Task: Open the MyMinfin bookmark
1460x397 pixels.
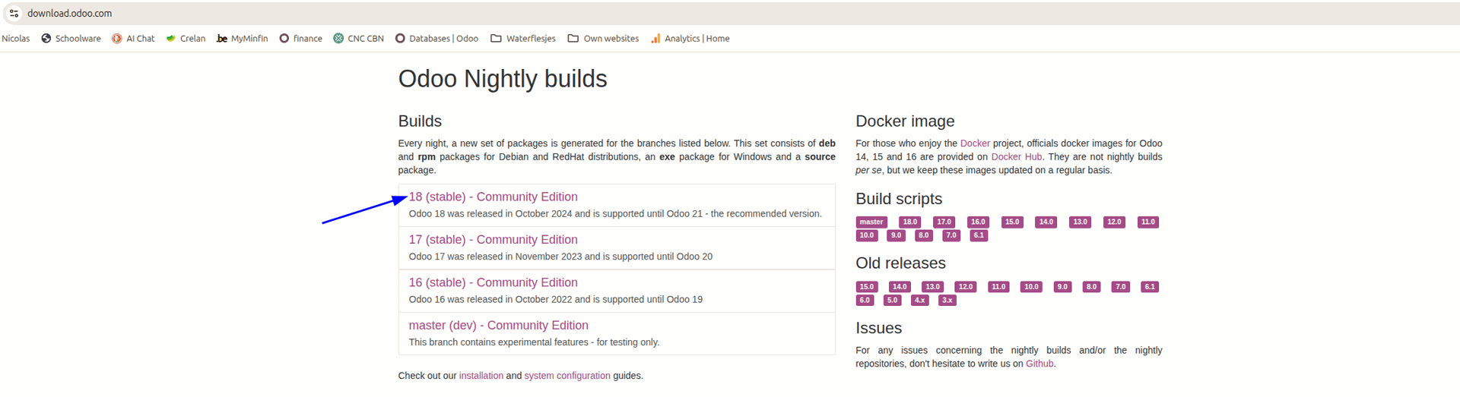Action: click(x=242, y=39)
